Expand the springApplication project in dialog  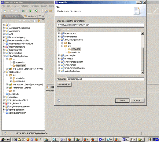click(59, 71)
